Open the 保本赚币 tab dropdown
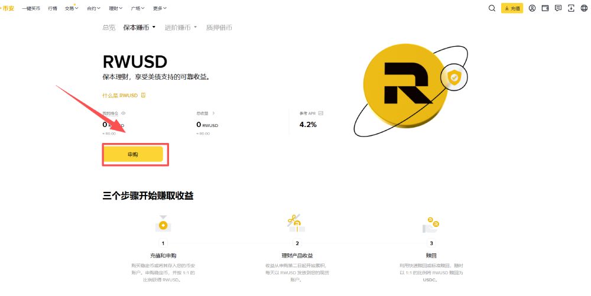Image resolution: width=591 pixels, height=296 pixels. [x=139, y=27]
